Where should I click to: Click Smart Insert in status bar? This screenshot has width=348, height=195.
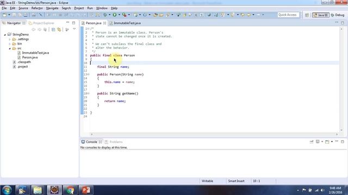pyautogui.click(x=236, y=181)
